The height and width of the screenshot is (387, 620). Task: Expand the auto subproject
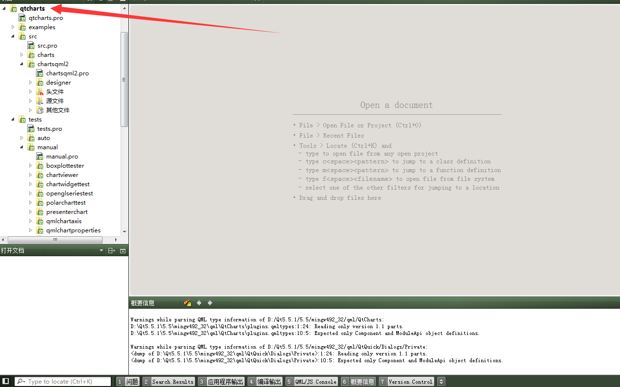pyautogui.click(x=22, y=138)
